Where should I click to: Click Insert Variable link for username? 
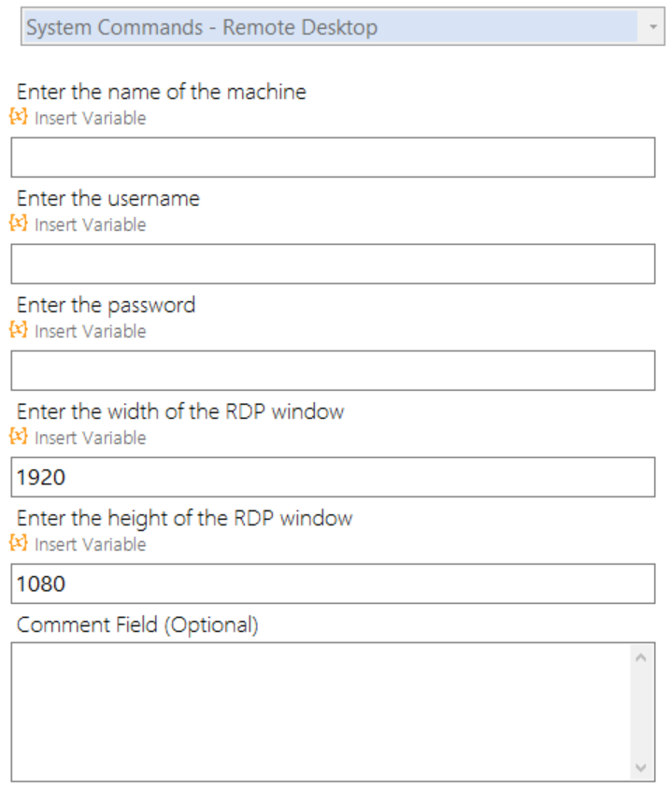(91, 224)
